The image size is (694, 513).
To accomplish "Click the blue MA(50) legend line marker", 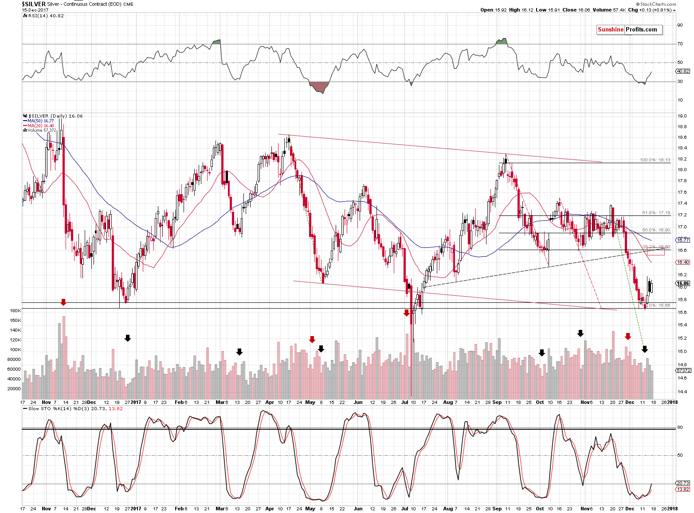I will pyautogui.click(x=25, y=121).
